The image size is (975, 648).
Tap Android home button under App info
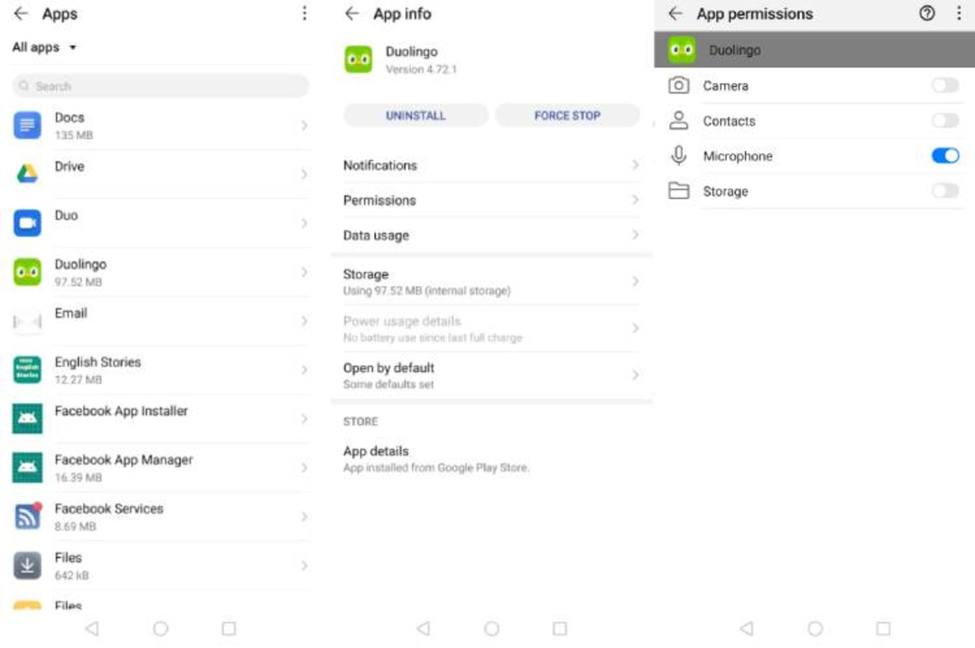point(491,629)
